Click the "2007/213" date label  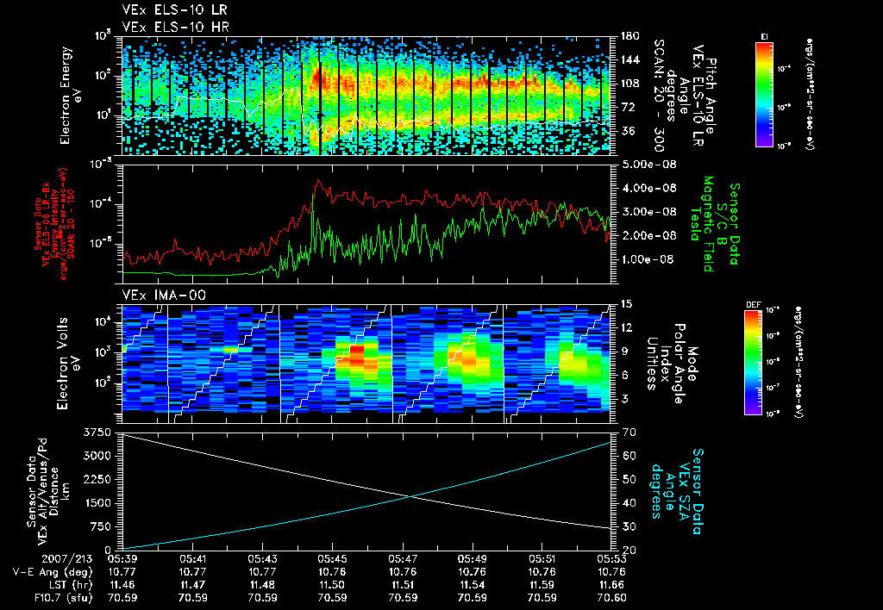click(x=67, y=559)
